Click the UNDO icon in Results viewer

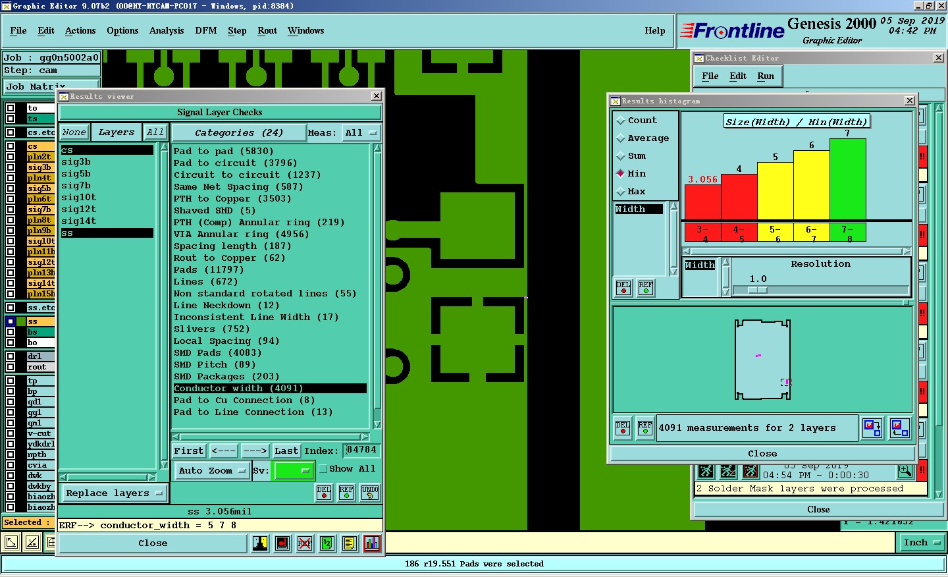(370, 493)
